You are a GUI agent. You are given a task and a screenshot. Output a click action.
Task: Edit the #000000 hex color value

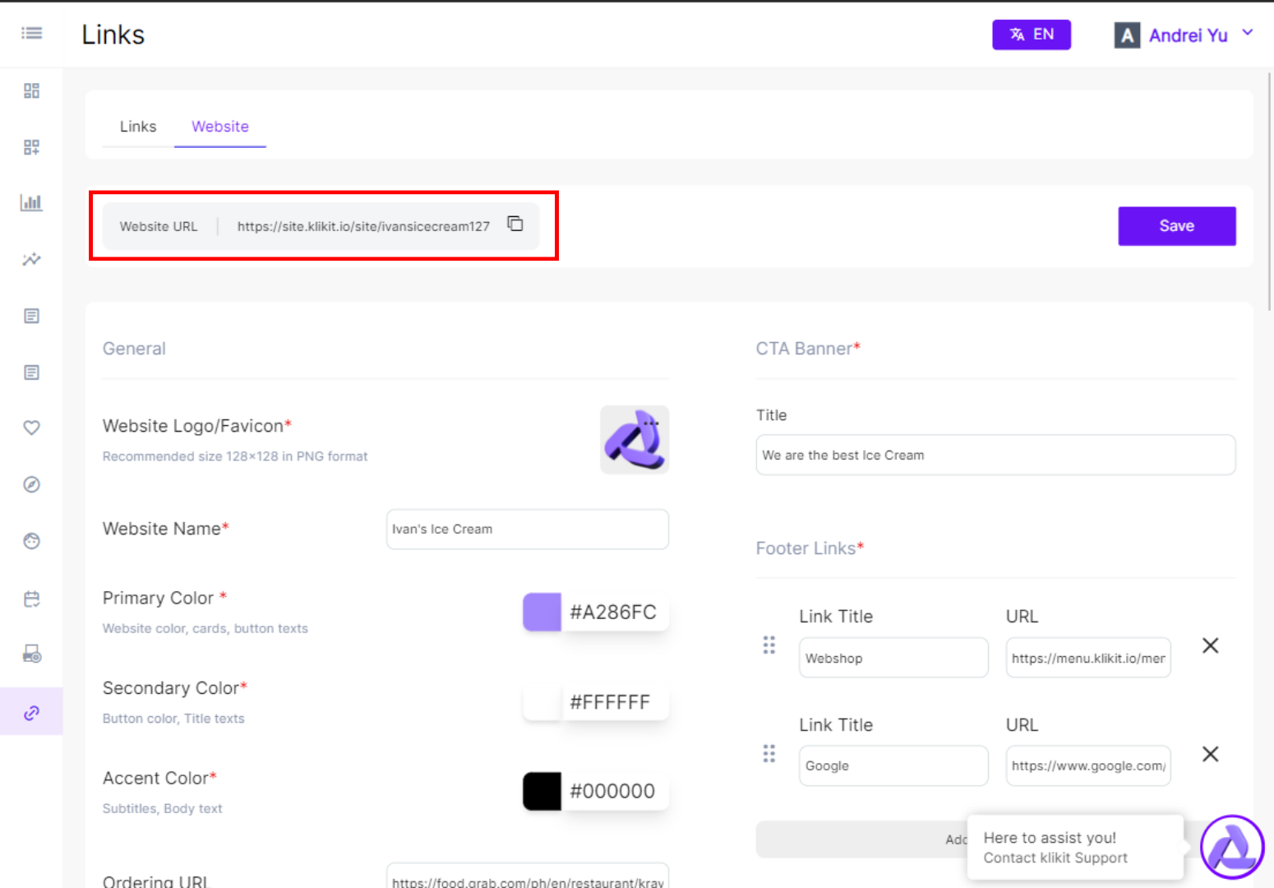pos(613,791)
